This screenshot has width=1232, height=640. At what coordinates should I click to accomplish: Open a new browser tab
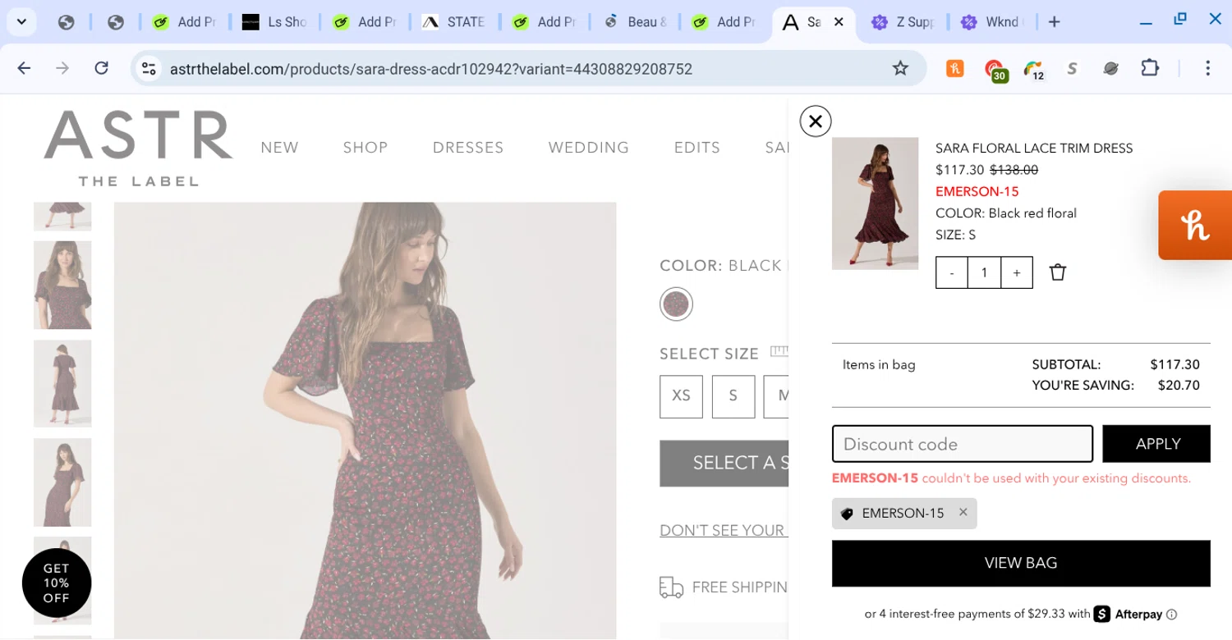coord(1055,22)
